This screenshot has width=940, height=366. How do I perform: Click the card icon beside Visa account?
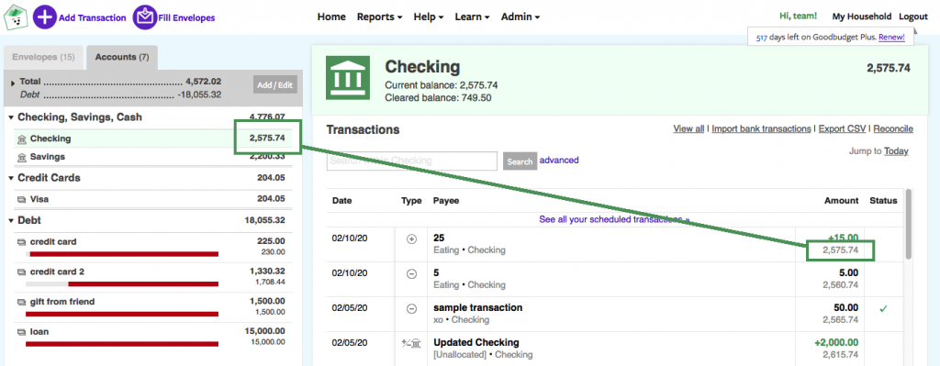point(22,199)
